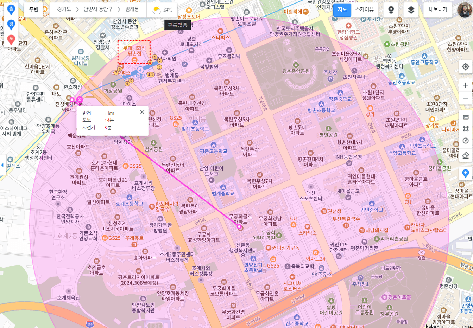This screenshot has height=328, width=473.
Task: Select the 출 departure pin
Action: click(x=11, y=9)
